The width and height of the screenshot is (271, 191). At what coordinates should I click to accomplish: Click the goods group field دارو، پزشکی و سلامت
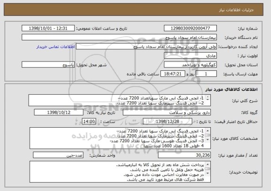click(167, 113)
